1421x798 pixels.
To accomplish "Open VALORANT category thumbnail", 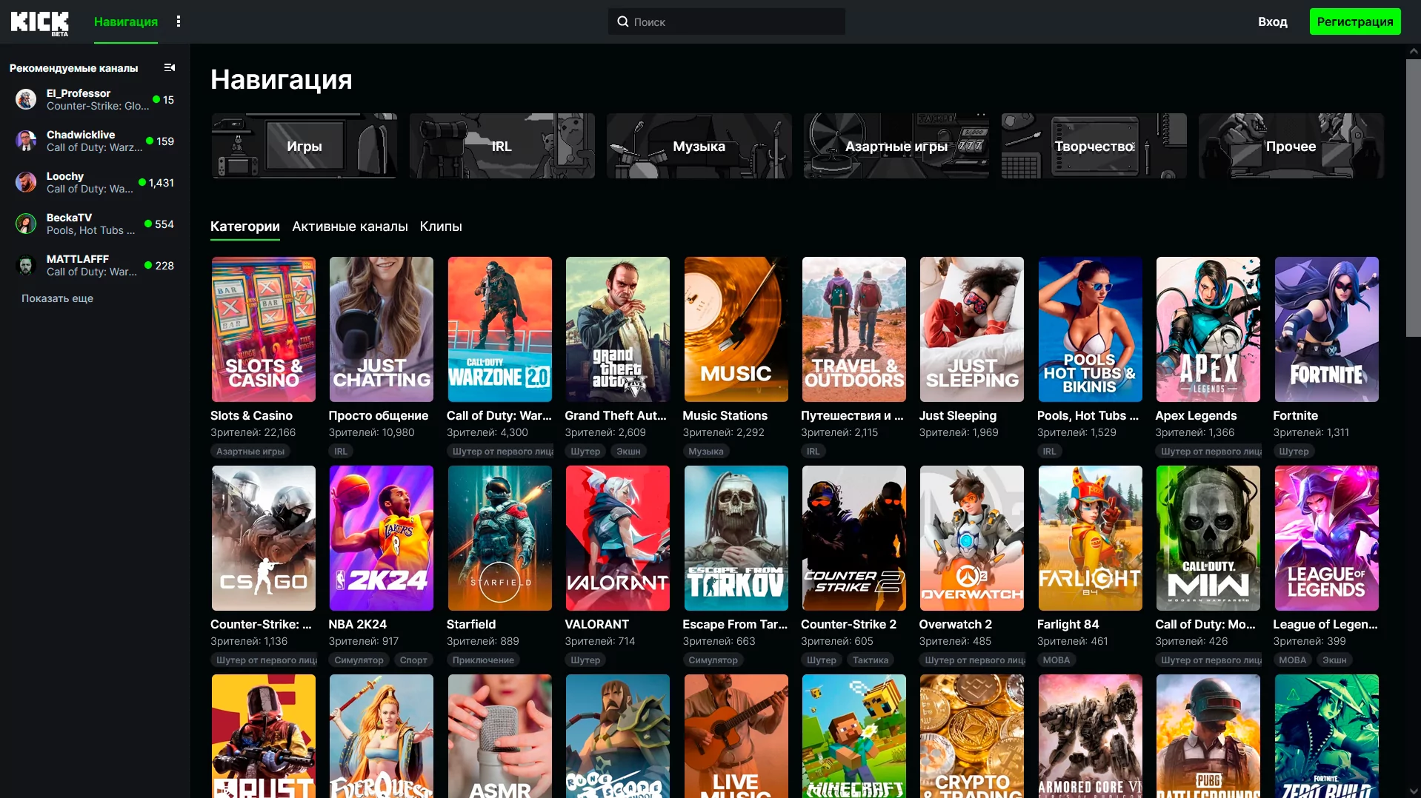I will (618, 538).
